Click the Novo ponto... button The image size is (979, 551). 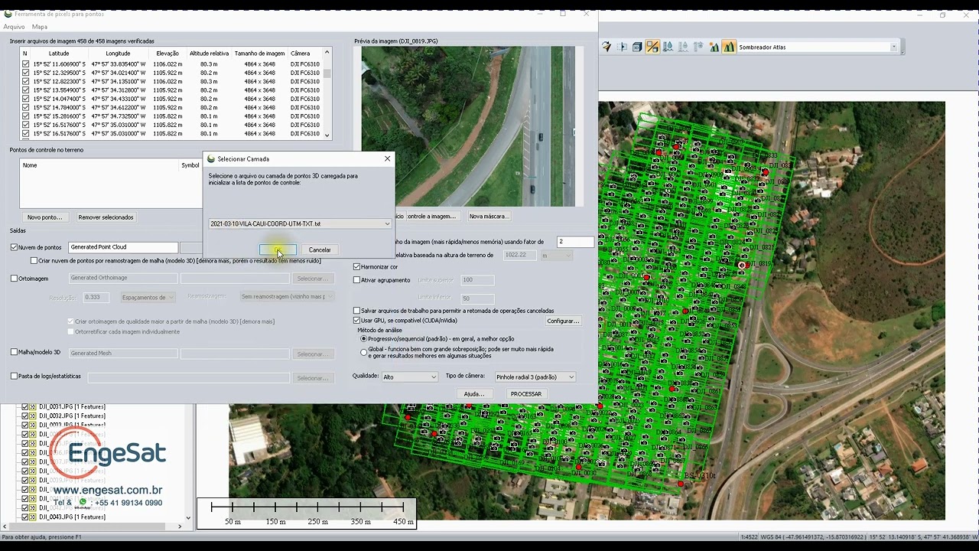45,217
